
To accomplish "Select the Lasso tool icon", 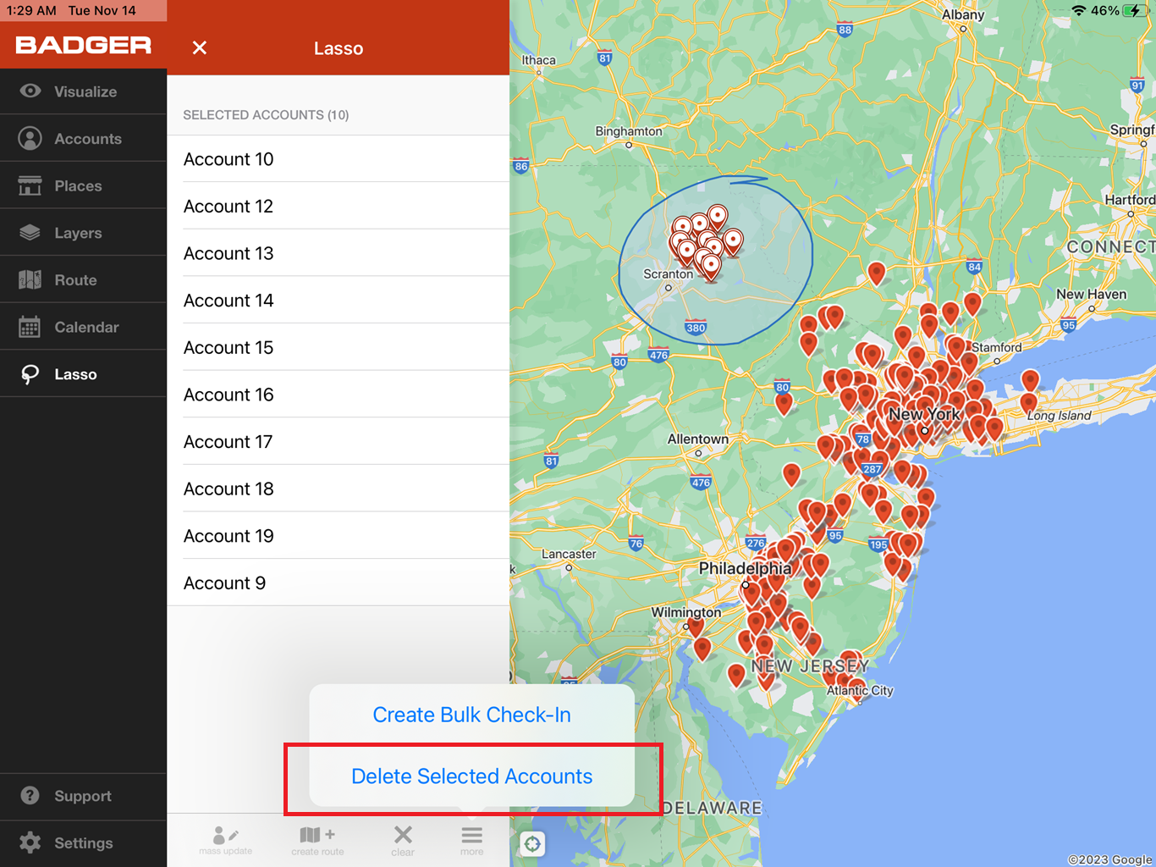I will pos(30,374).
